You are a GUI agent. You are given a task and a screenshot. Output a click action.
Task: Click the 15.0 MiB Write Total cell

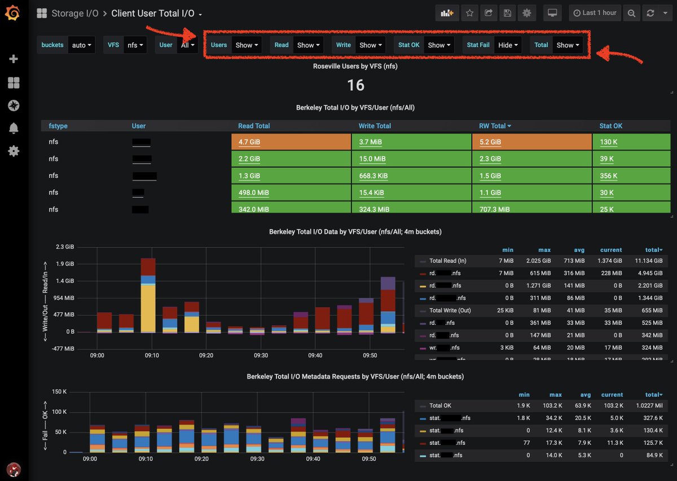[x=411, y=159]
